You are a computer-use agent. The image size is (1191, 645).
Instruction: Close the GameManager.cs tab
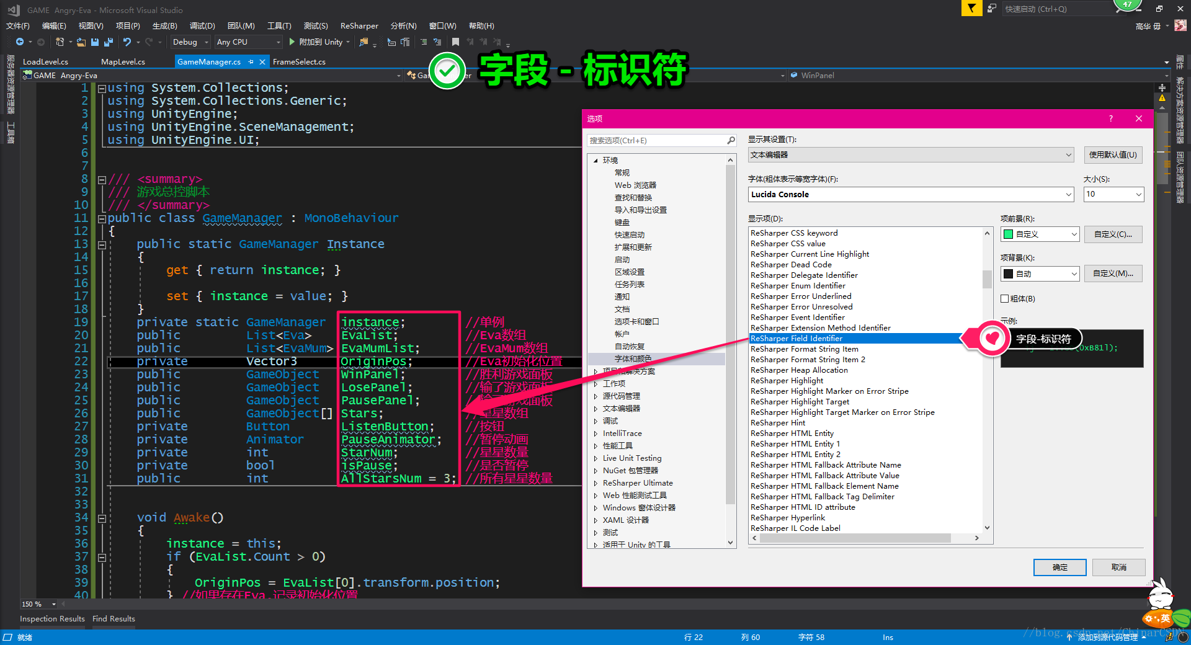coord(262,61)
